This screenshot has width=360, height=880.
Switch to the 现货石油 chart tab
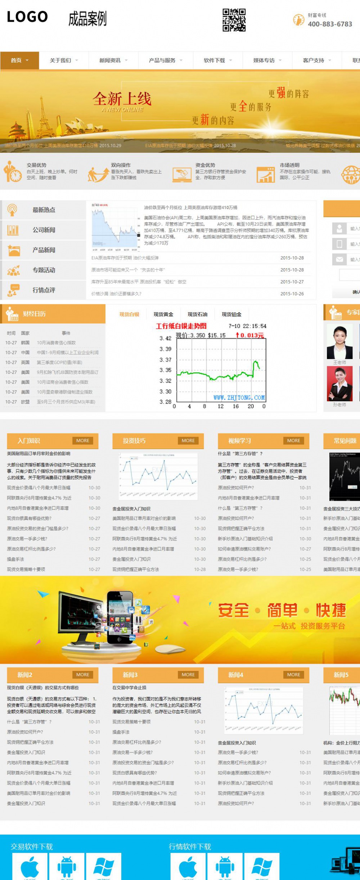[x=198, y=314]
